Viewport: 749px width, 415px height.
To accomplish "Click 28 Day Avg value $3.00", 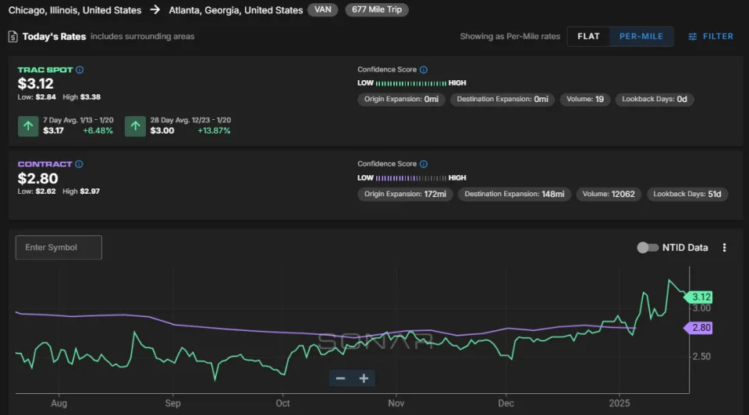I will point(162,131).
